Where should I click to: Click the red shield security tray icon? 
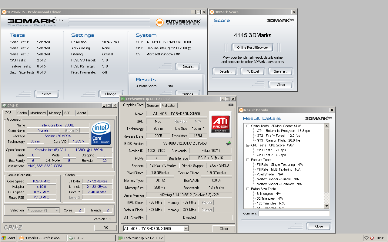(x=372, y=238)
